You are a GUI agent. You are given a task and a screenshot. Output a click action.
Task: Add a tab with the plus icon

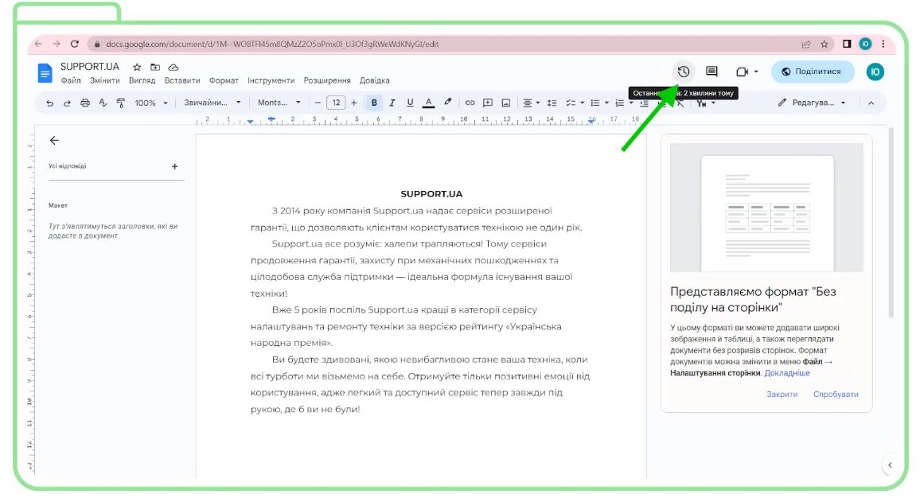pyautogui.click(x=174, y=166)
